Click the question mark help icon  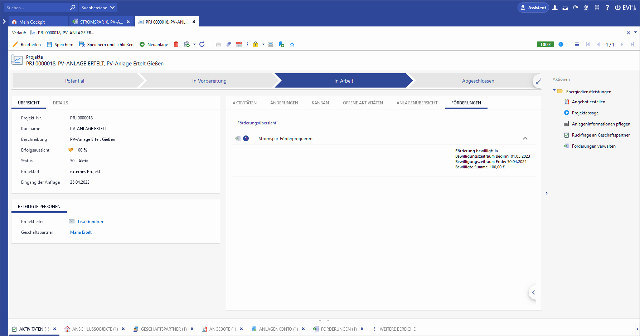pyautogui.click(x=607, y=8)
